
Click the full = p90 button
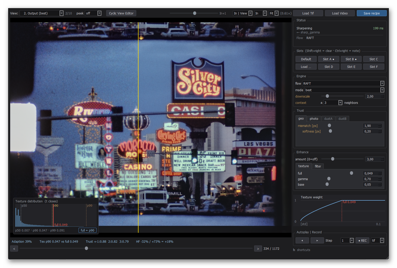tap(87, 230)
